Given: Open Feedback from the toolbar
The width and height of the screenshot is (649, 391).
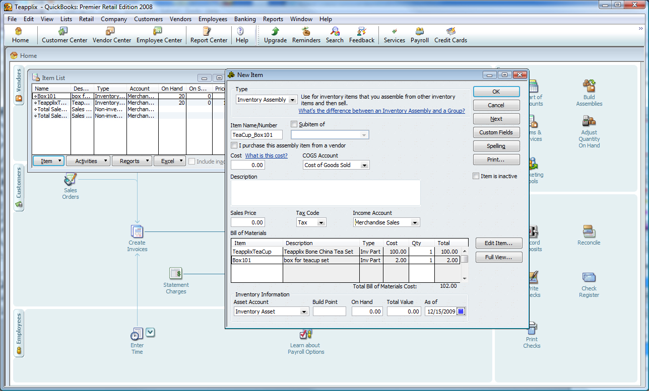Looking at the screenshot, I should coord(362,35).
